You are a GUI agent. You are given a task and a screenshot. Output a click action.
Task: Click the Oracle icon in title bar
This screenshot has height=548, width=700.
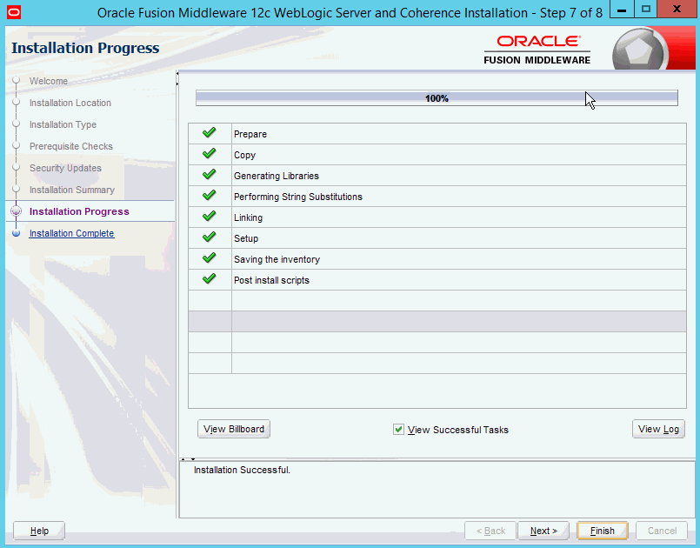click(x=13, y=13)
